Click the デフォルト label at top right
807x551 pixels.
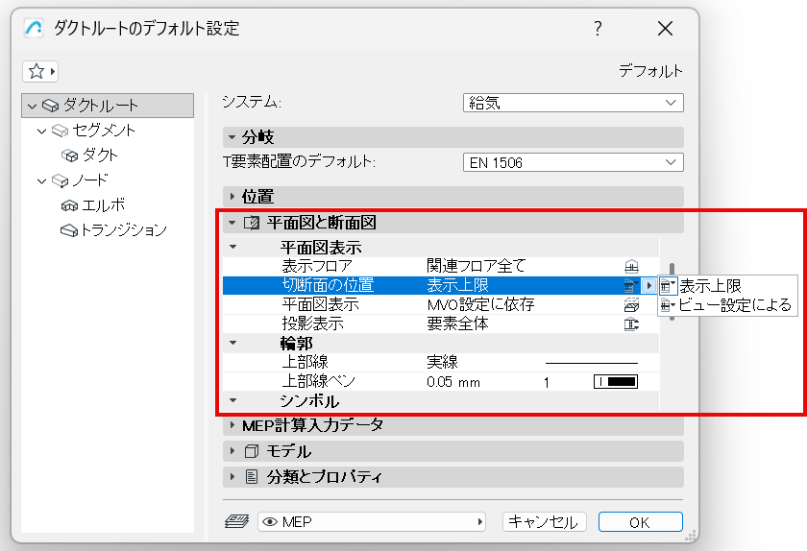(650, 71)
